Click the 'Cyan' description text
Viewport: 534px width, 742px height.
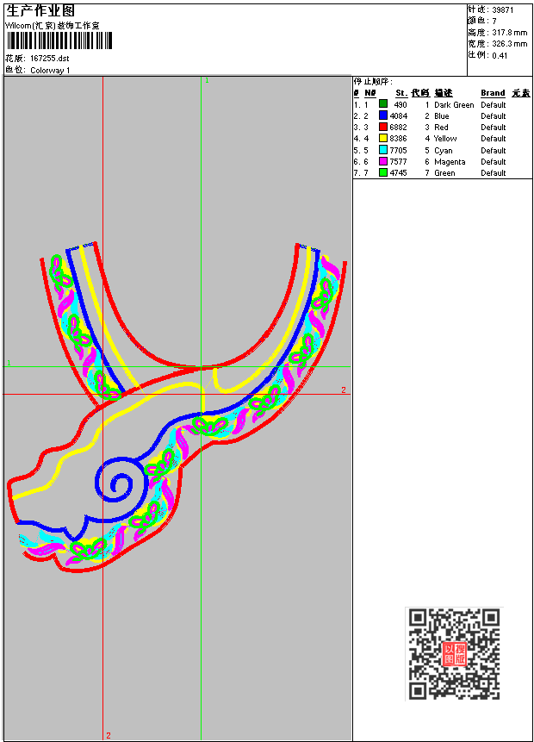(444, 151)
